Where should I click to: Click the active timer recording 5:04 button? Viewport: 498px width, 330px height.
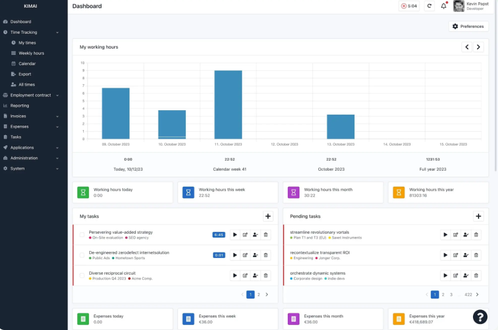[409, 6]
